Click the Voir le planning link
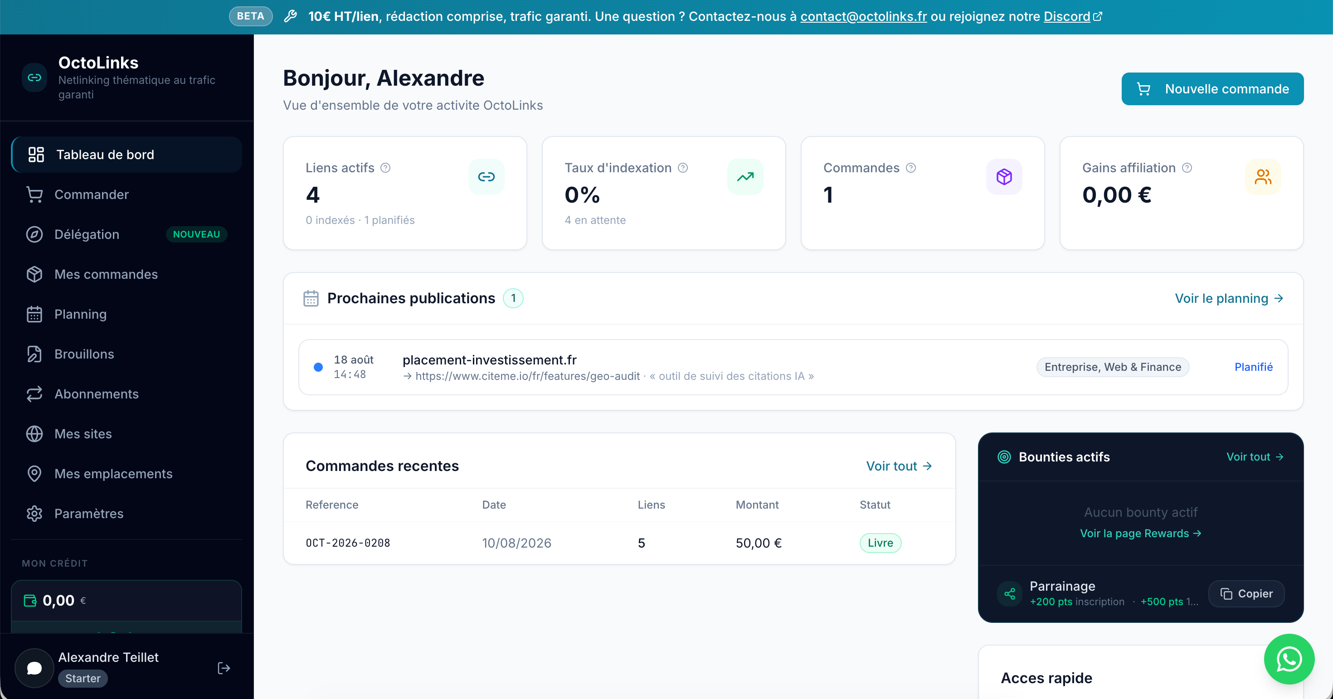The height and width of the screenshot is (699, 1333). tap(1228, 299)
